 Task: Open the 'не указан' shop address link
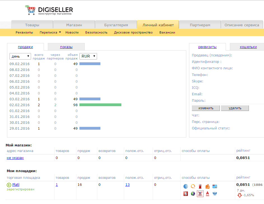click(x=15, y=158)
